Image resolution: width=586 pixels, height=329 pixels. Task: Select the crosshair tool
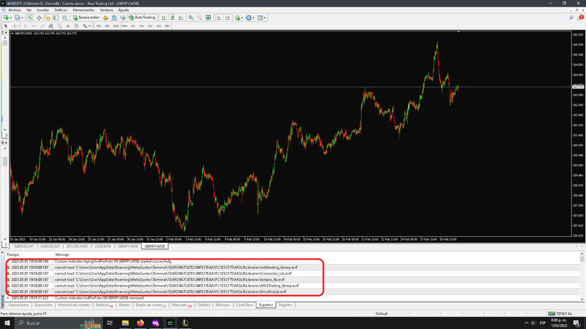click(x=15, y=26)
